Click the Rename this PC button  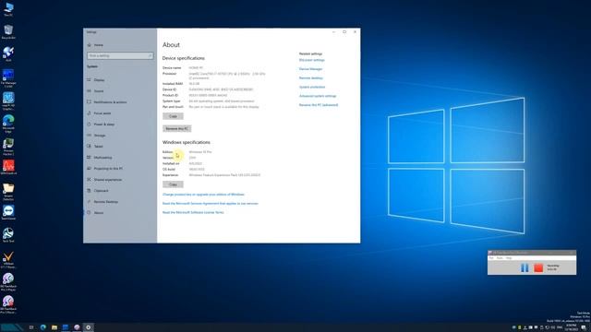(176, 129)
